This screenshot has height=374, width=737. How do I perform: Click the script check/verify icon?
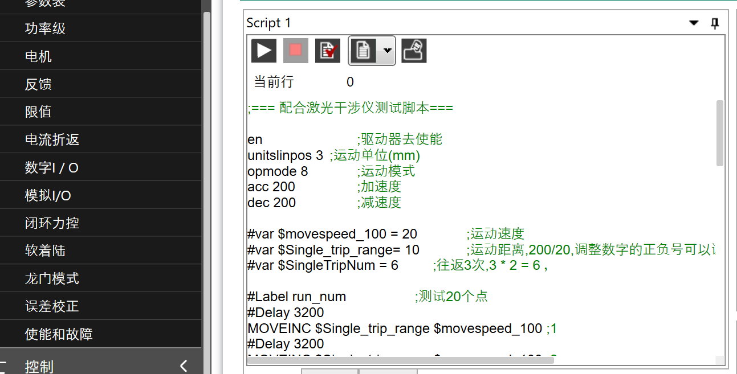[327, 51]
